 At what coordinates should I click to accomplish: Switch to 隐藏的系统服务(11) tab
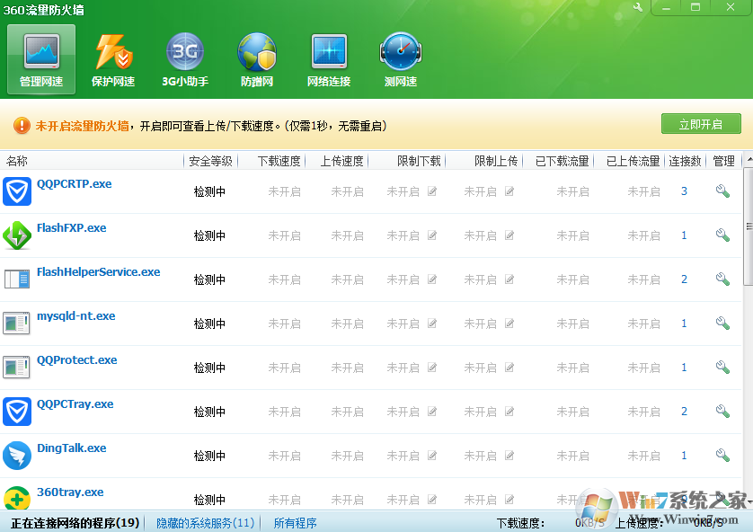206,523
